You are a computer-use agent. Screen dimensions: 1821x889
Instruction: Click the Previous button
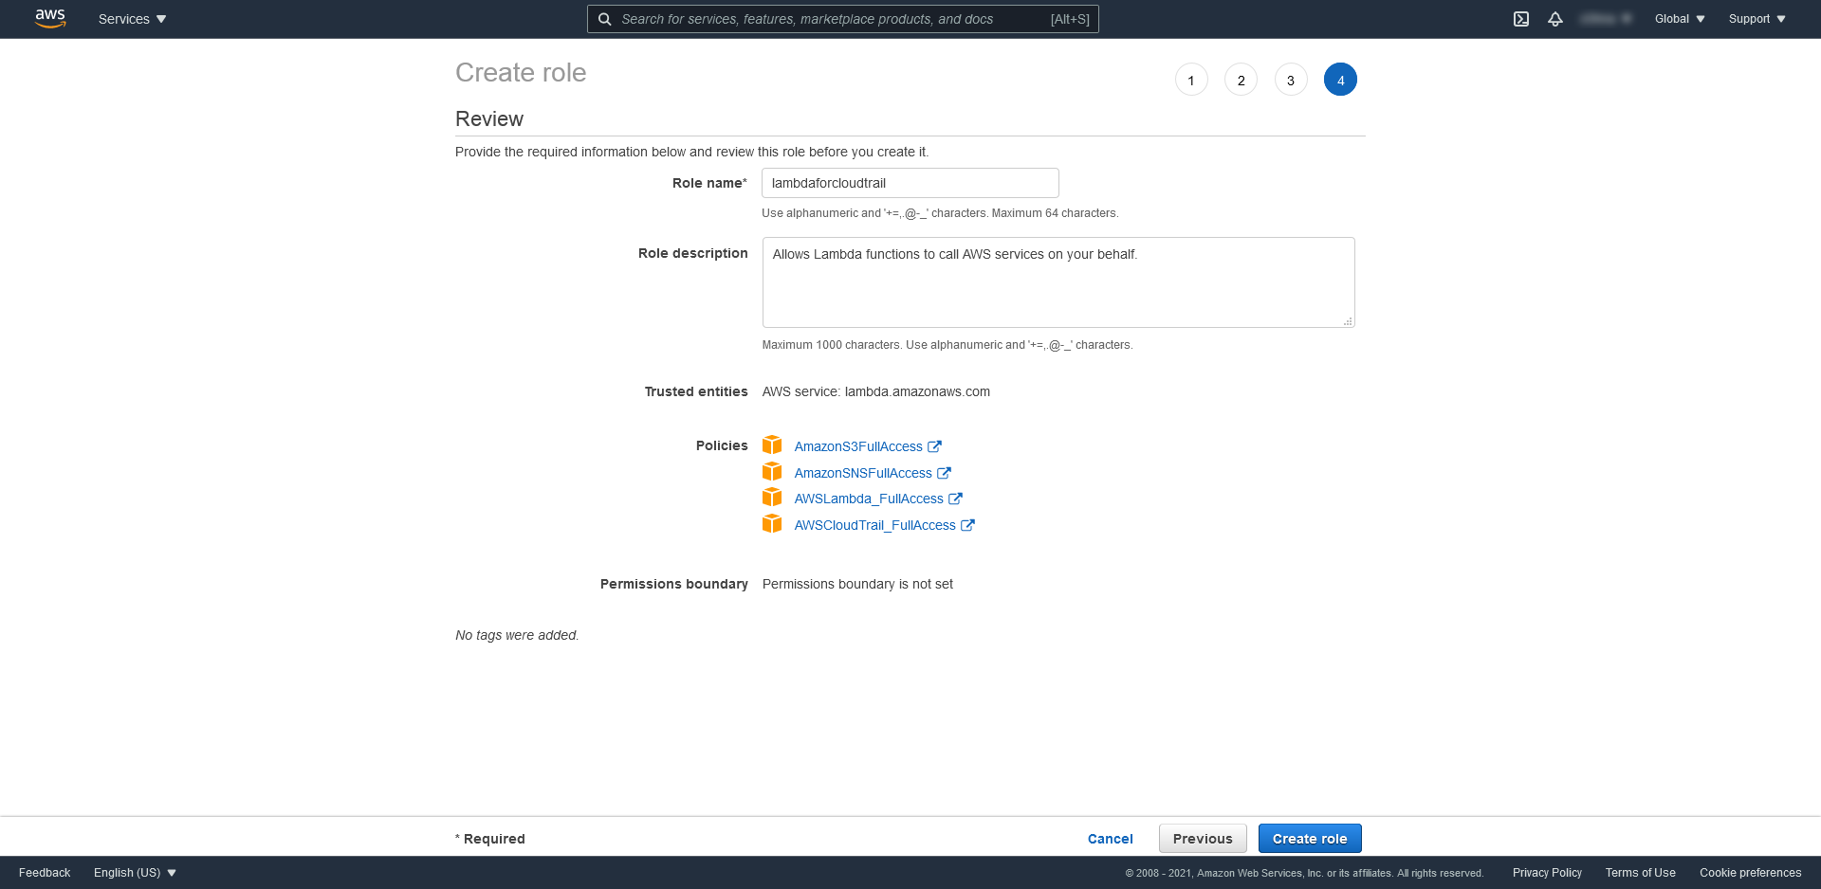1203,839
